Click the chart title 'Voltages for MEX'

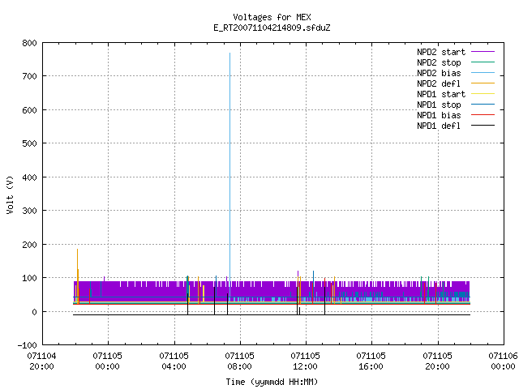(272, 17)
